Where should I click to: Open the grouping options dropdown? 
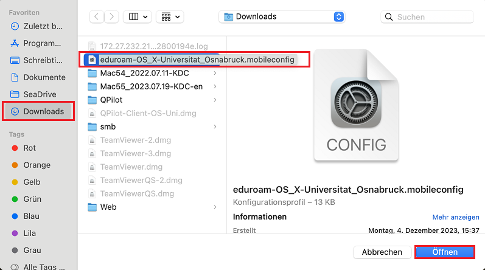(170, 16)
